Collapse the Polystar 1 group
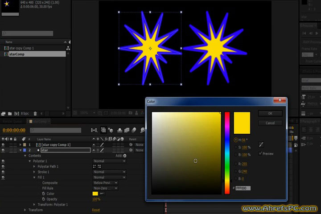 click(30, 161)
